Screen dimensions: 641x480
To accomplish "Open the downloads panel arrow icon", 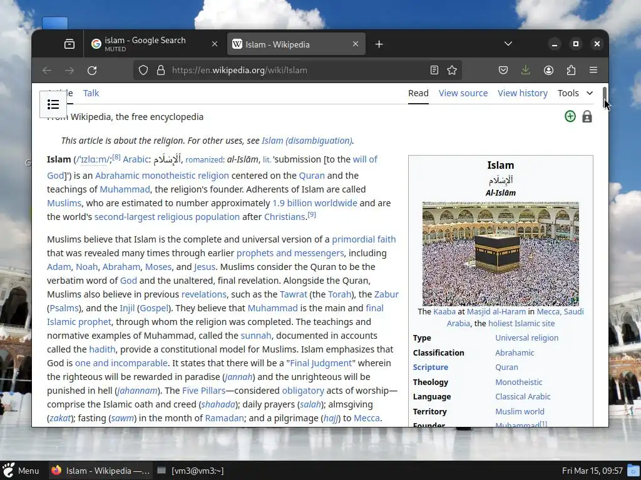I will click(x=526, y=70).
